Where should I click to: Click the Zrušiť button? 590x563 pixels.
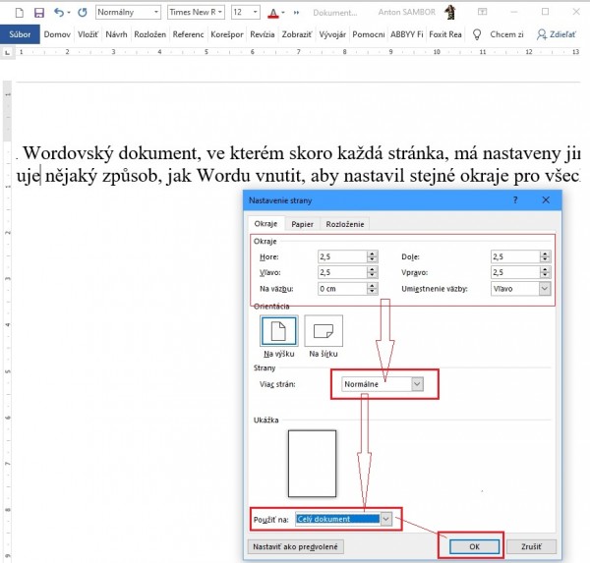[531, 546]
